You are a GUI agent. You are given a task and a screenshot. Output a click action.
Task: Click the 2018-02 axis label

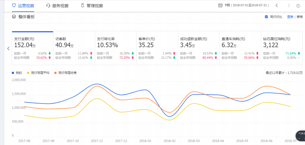(169, 141)
